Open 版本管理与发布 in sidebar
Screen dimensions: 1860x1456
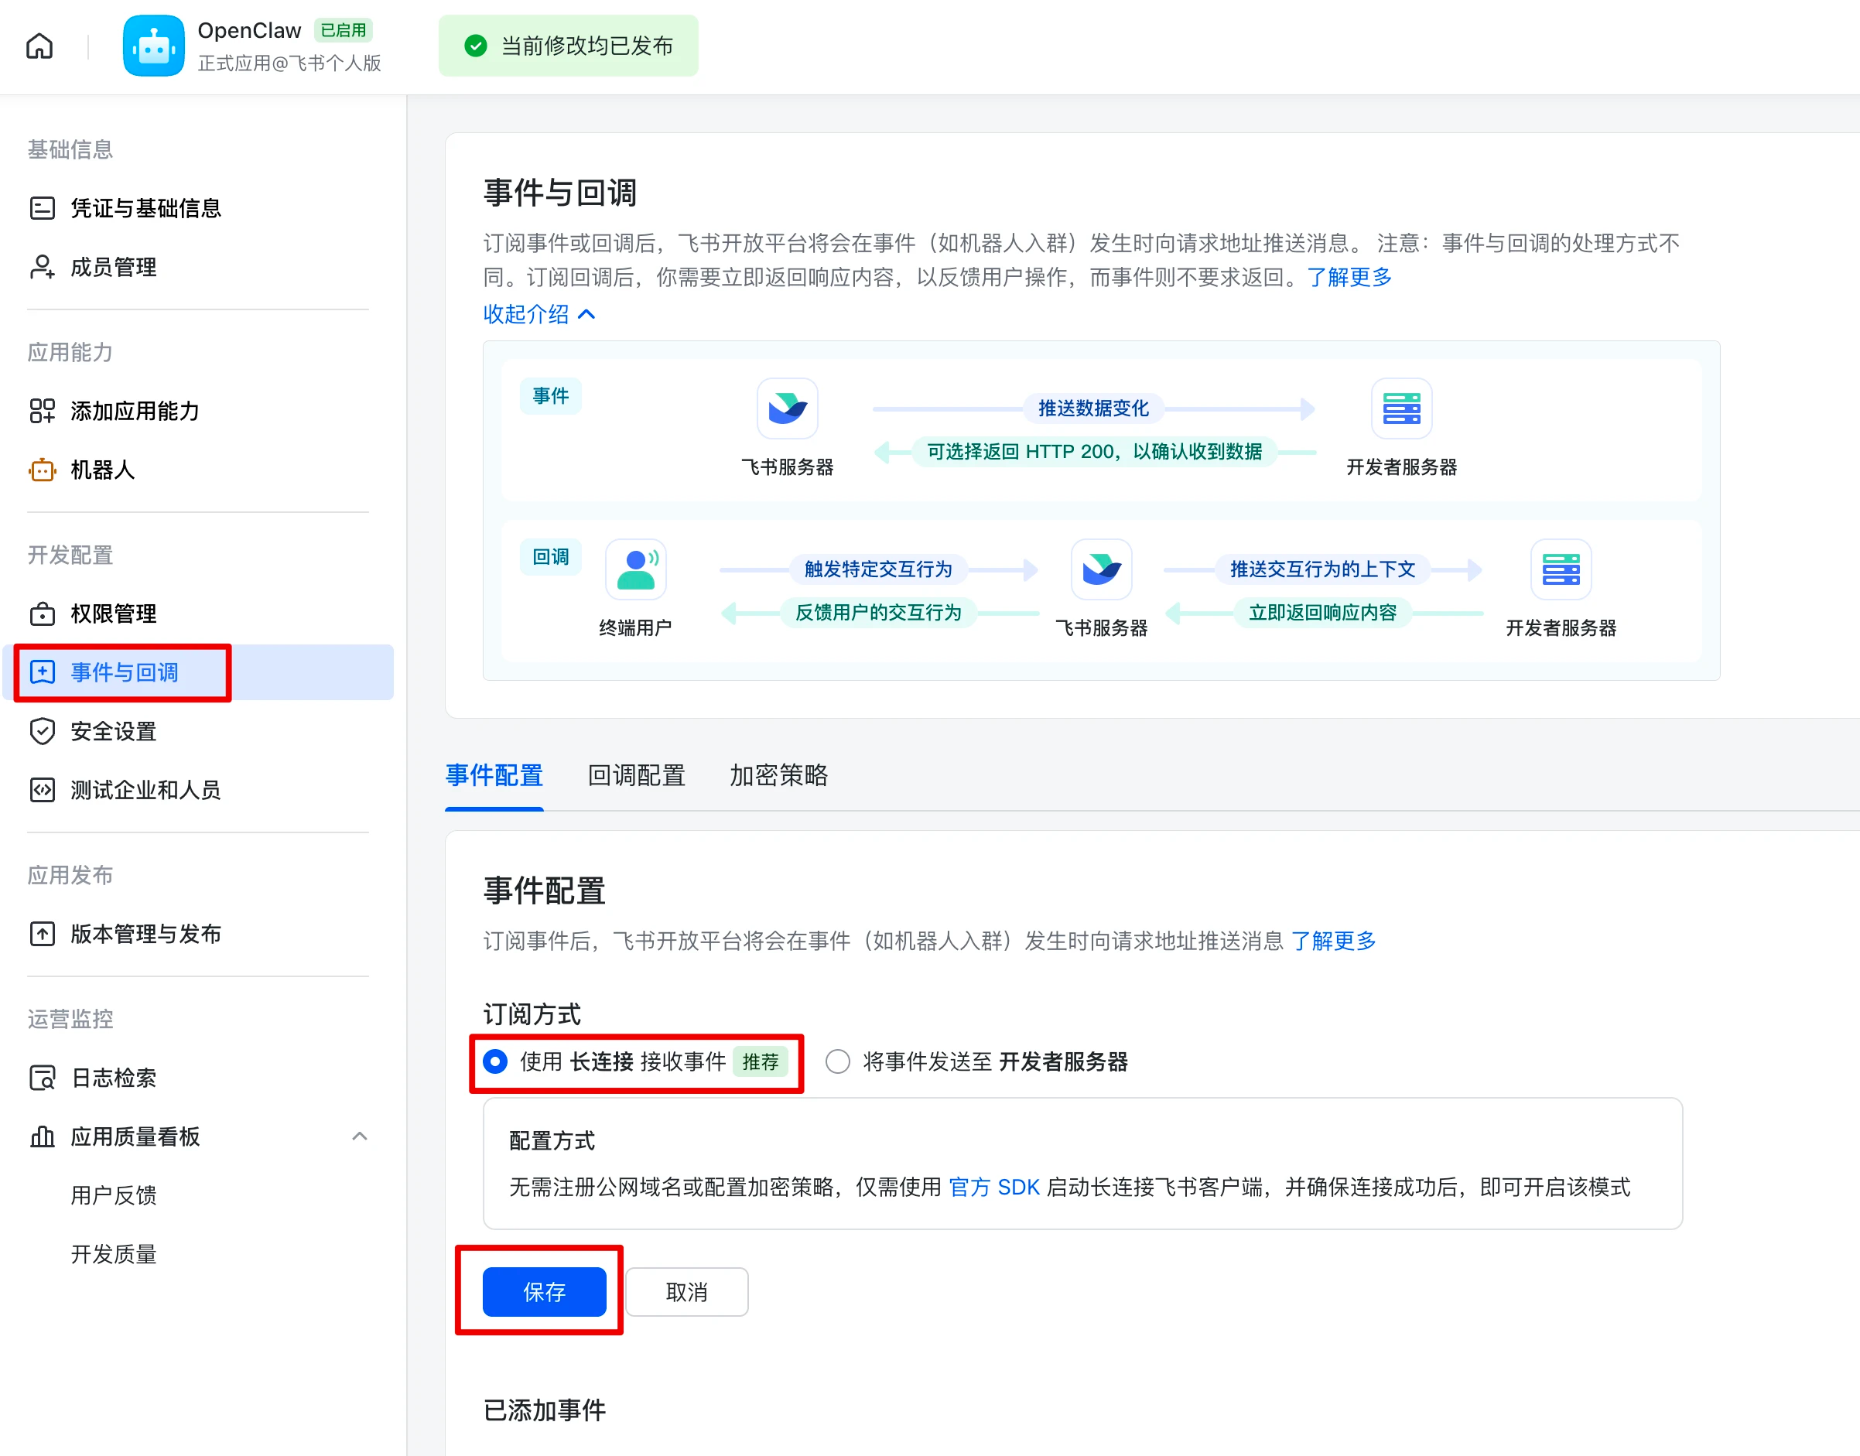point(145,934)
